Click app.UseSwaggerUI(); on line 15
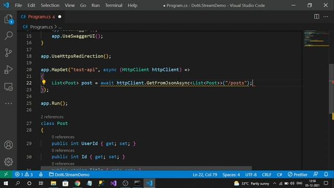 point(77,36)
